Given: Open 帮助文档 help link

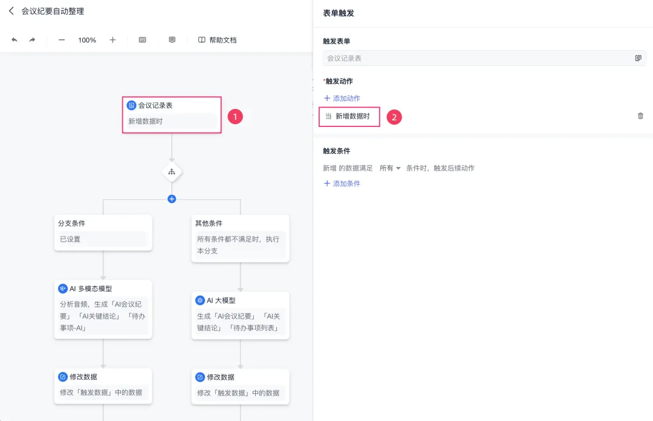Looking at the screenshot, I should pos(218,40).
